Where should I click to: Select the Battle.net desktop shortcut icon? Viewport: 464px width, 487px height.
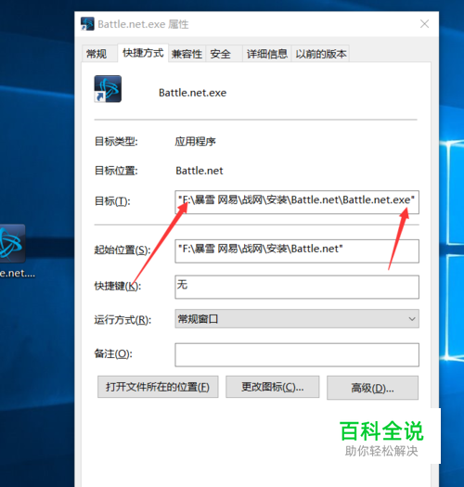click(x=12, y=244)
